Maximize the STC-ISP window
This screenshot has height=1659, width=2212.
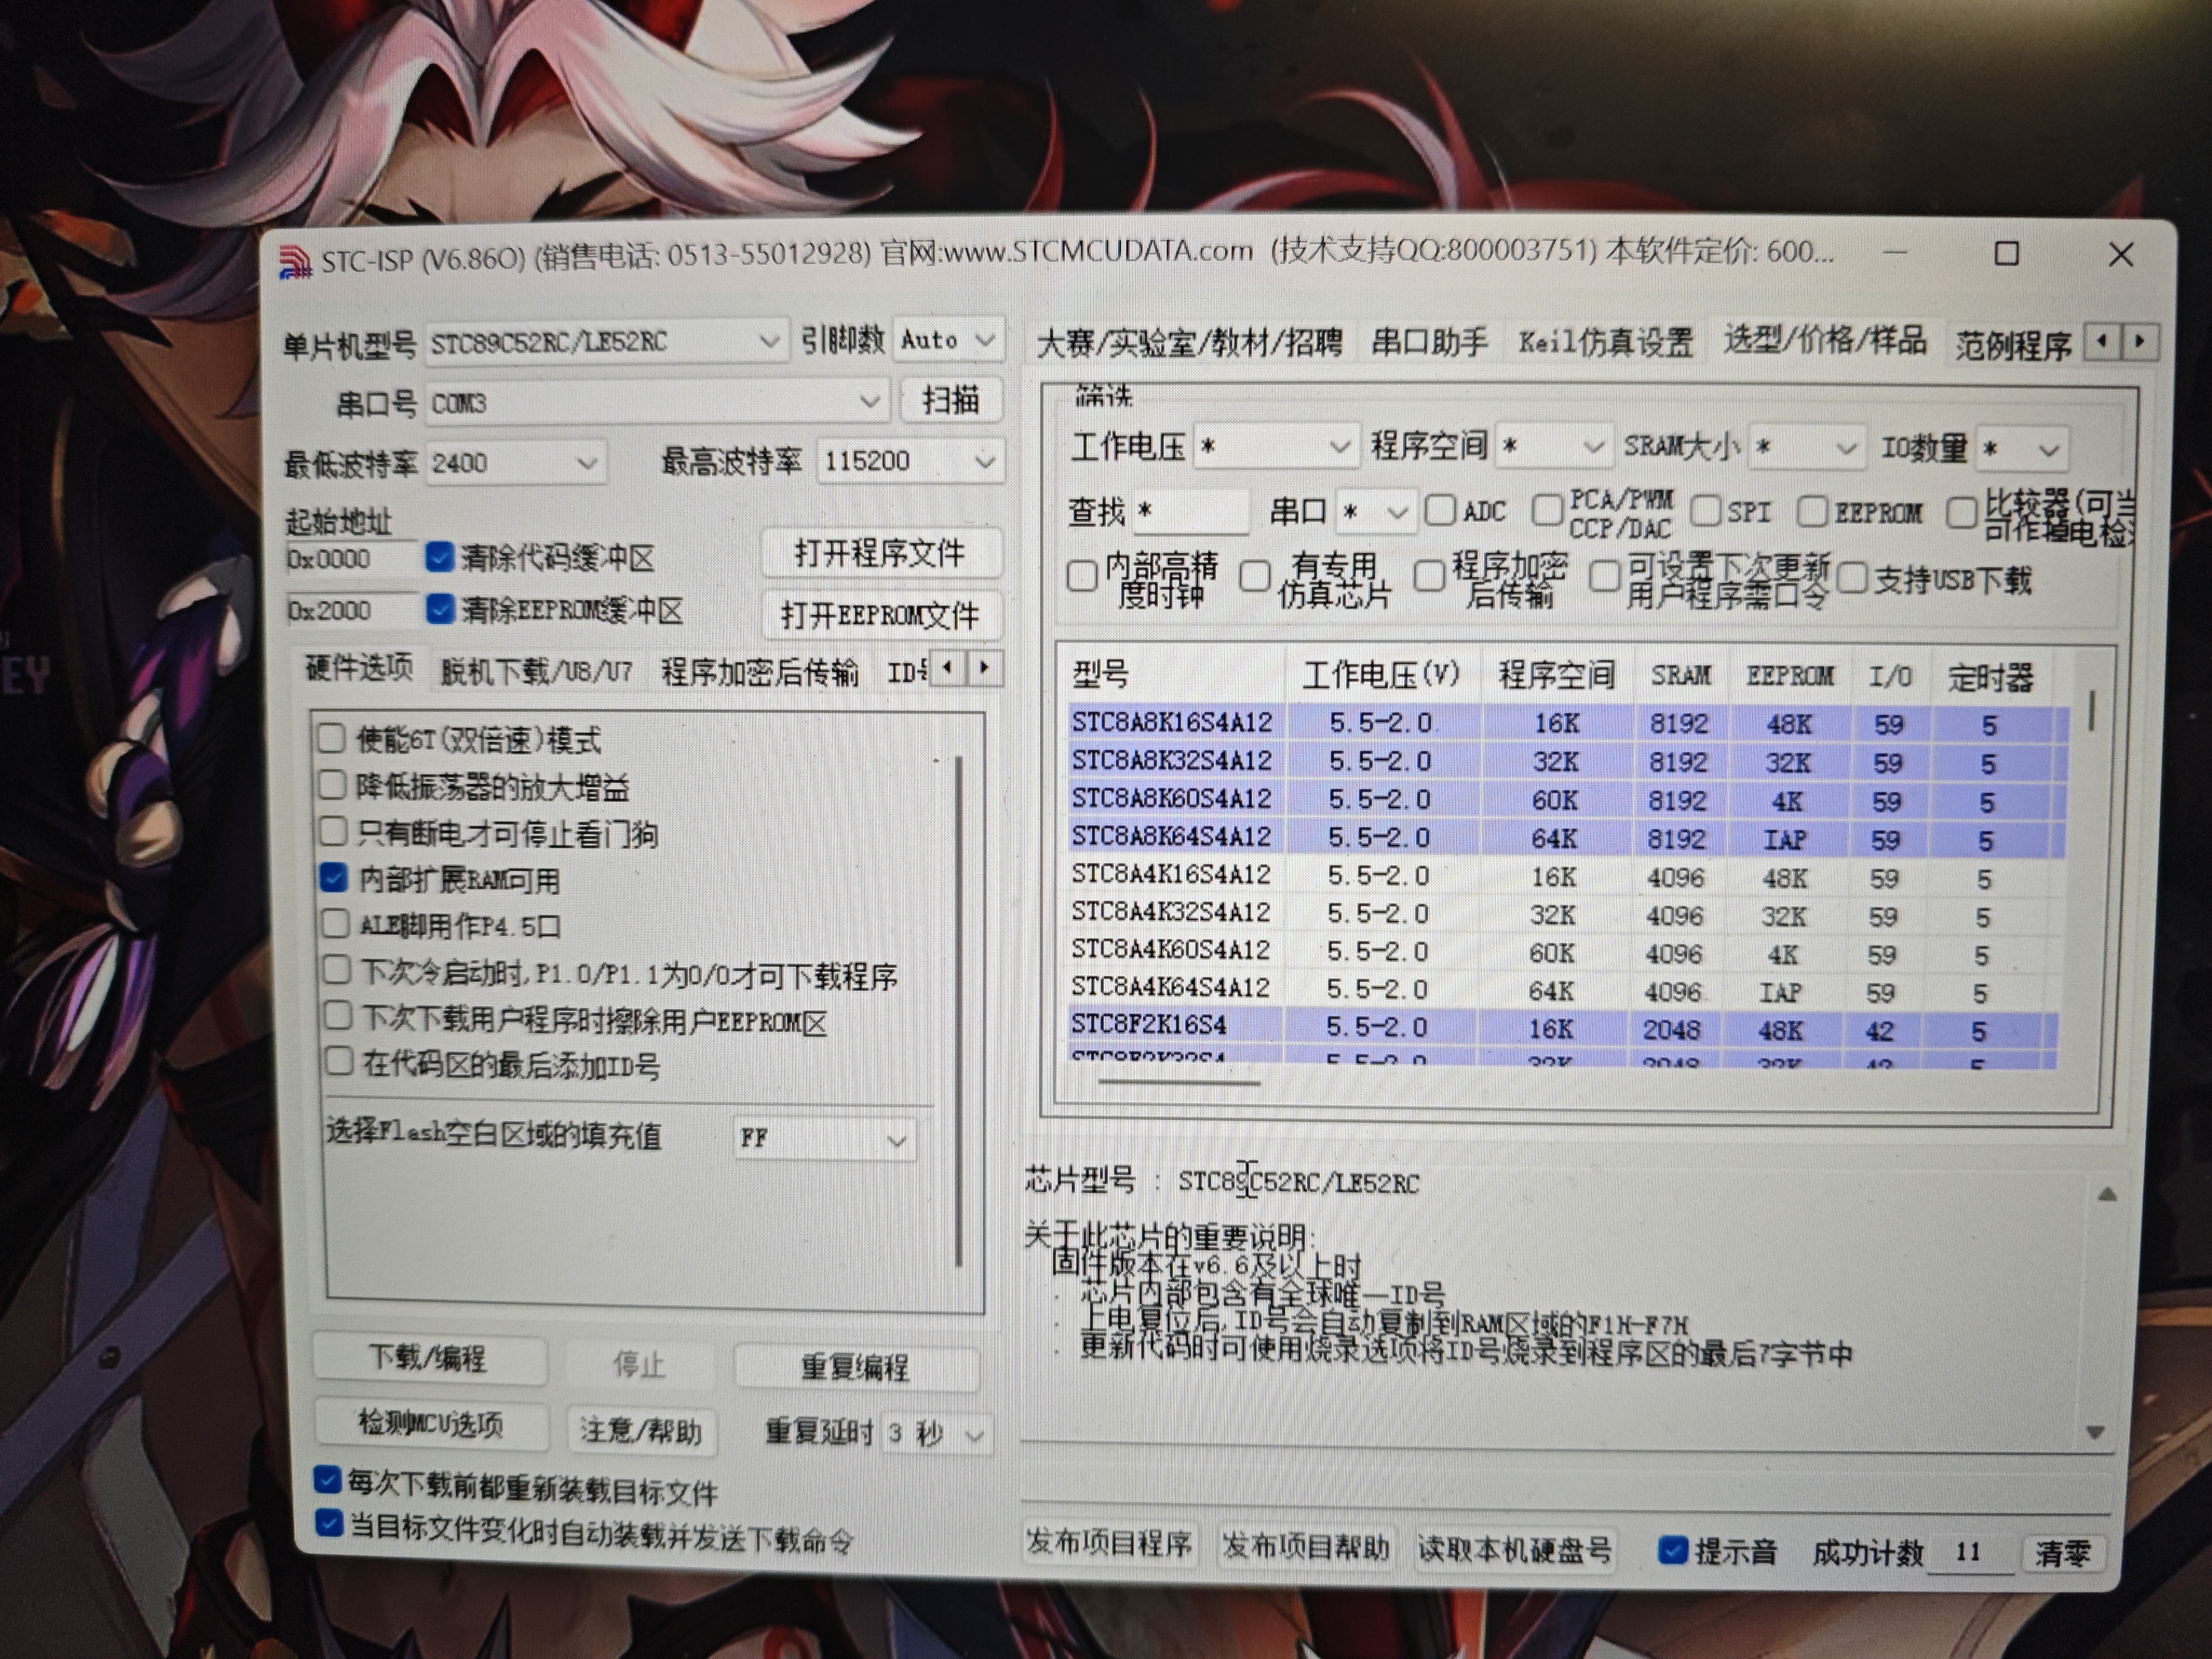(x=2006, y=253)
